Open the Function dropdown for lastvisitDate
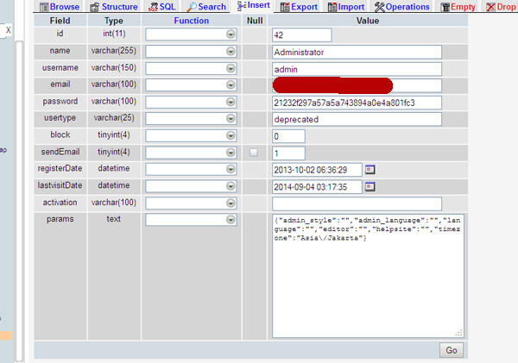The width and height of the screenshot is (518, 363). (191, 186)
